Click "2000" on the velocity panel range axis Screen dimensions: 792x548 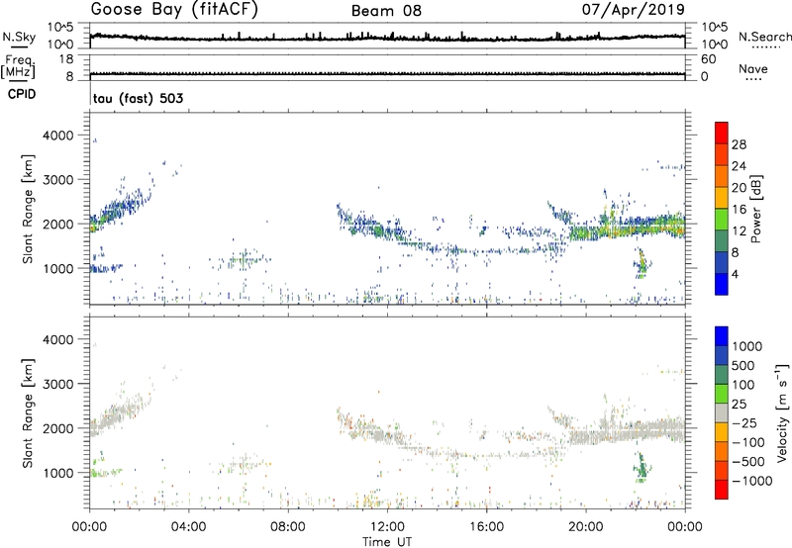pyautogui.click(x=58, y=428)
